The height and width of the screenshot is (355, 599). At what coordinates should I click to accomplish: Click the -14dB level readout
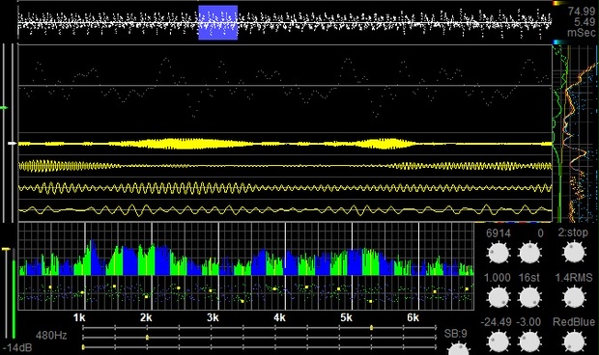pyautogui.click(x=17, y=347)
